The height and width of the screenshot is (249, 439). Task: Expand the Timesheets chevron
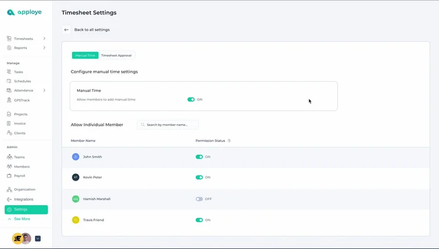coord(45,38)
